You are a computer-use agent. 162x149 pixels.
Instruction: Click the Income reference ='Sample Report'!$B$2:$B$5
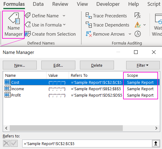[96, 89]
